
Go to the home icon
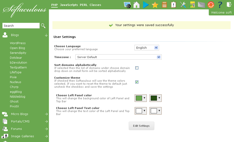(x=136, y=5)
